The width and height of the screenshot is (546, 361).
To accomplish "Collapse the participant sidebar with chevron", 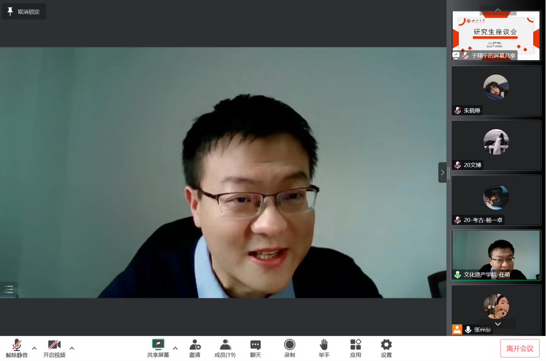I will (x=442, y=173).
